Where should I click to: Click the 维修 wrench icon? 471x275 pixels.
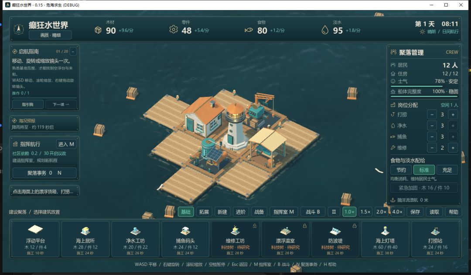[x=392, y=148]
